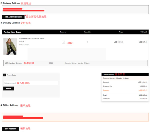Focus the Enter promo code field
The height and width of the screenshot is (132, 150).
click(x=31, y=83)
